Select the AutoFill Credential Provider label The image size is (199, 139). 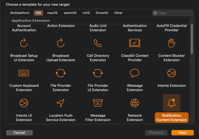tap(172, 28)
